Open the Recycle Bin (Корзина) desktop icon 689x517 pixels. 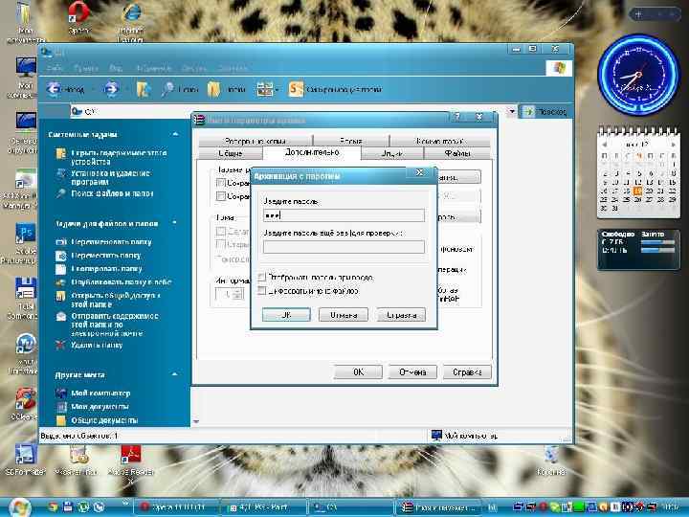point(550,460)
